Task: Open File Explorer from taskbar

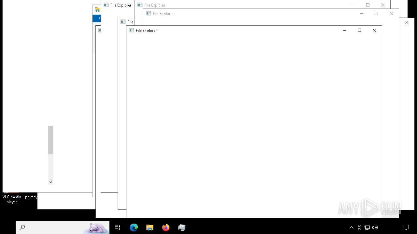Action: pyautogui.click(x=150, y=227)
